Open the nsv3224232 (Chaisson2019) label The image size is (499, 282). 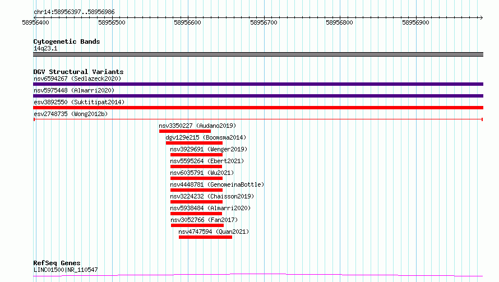[x=212, y=196]
